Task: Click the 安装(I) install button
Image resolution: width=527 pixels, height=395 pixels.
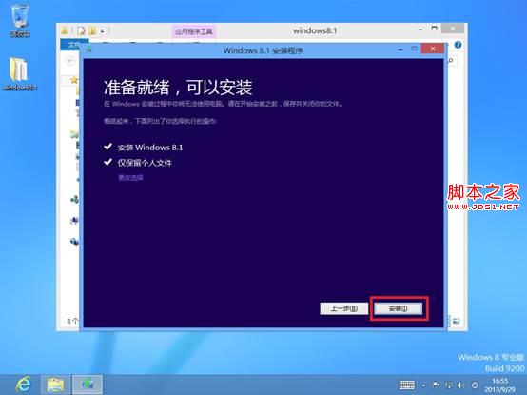Action: coord(399,308)
